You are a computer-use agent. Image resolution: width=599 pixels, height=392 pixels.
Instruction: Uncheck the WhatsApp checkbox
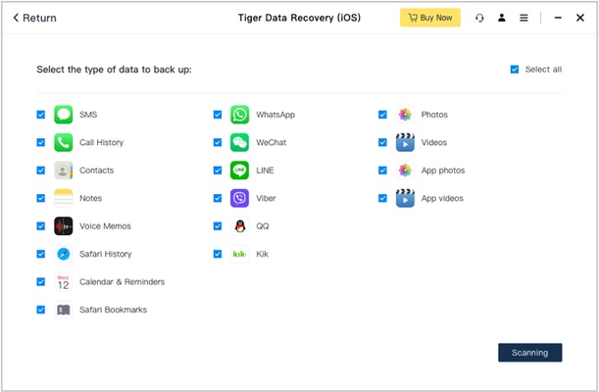pyautogui.click(x=218, y=115)
